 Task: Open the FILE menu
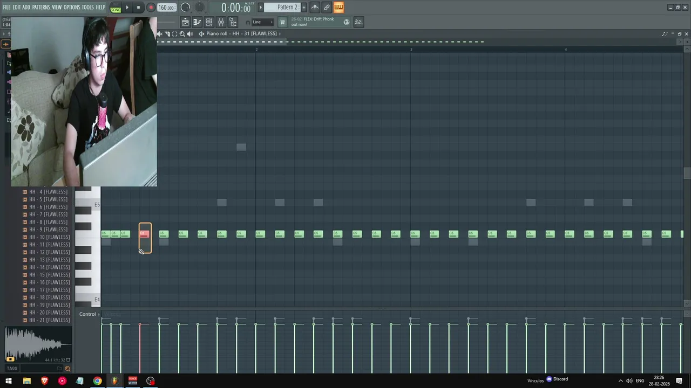(6, 7)
